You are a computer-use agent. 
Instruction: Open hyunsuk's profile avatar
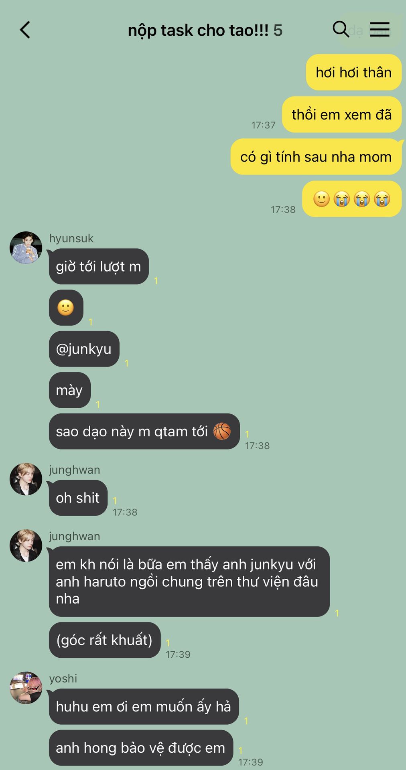click(26, 247)
